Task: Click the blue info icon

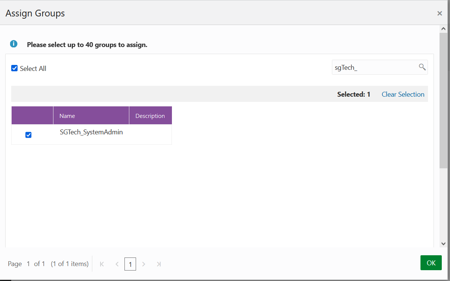Action: pyautogui.click(x=14, y=44)
